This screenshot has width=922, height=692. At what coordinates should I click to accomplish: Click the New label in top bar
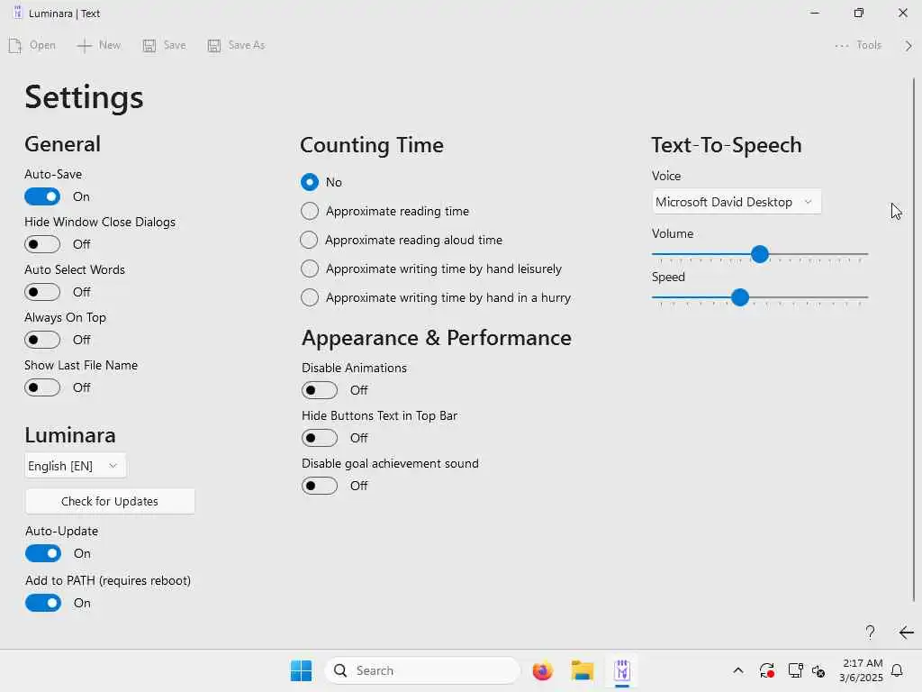point(109,45)
